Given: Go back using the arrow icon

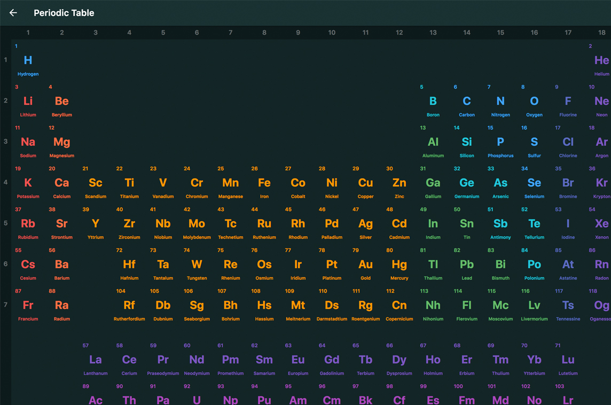Looking at the screenshot, I should 13,13.
